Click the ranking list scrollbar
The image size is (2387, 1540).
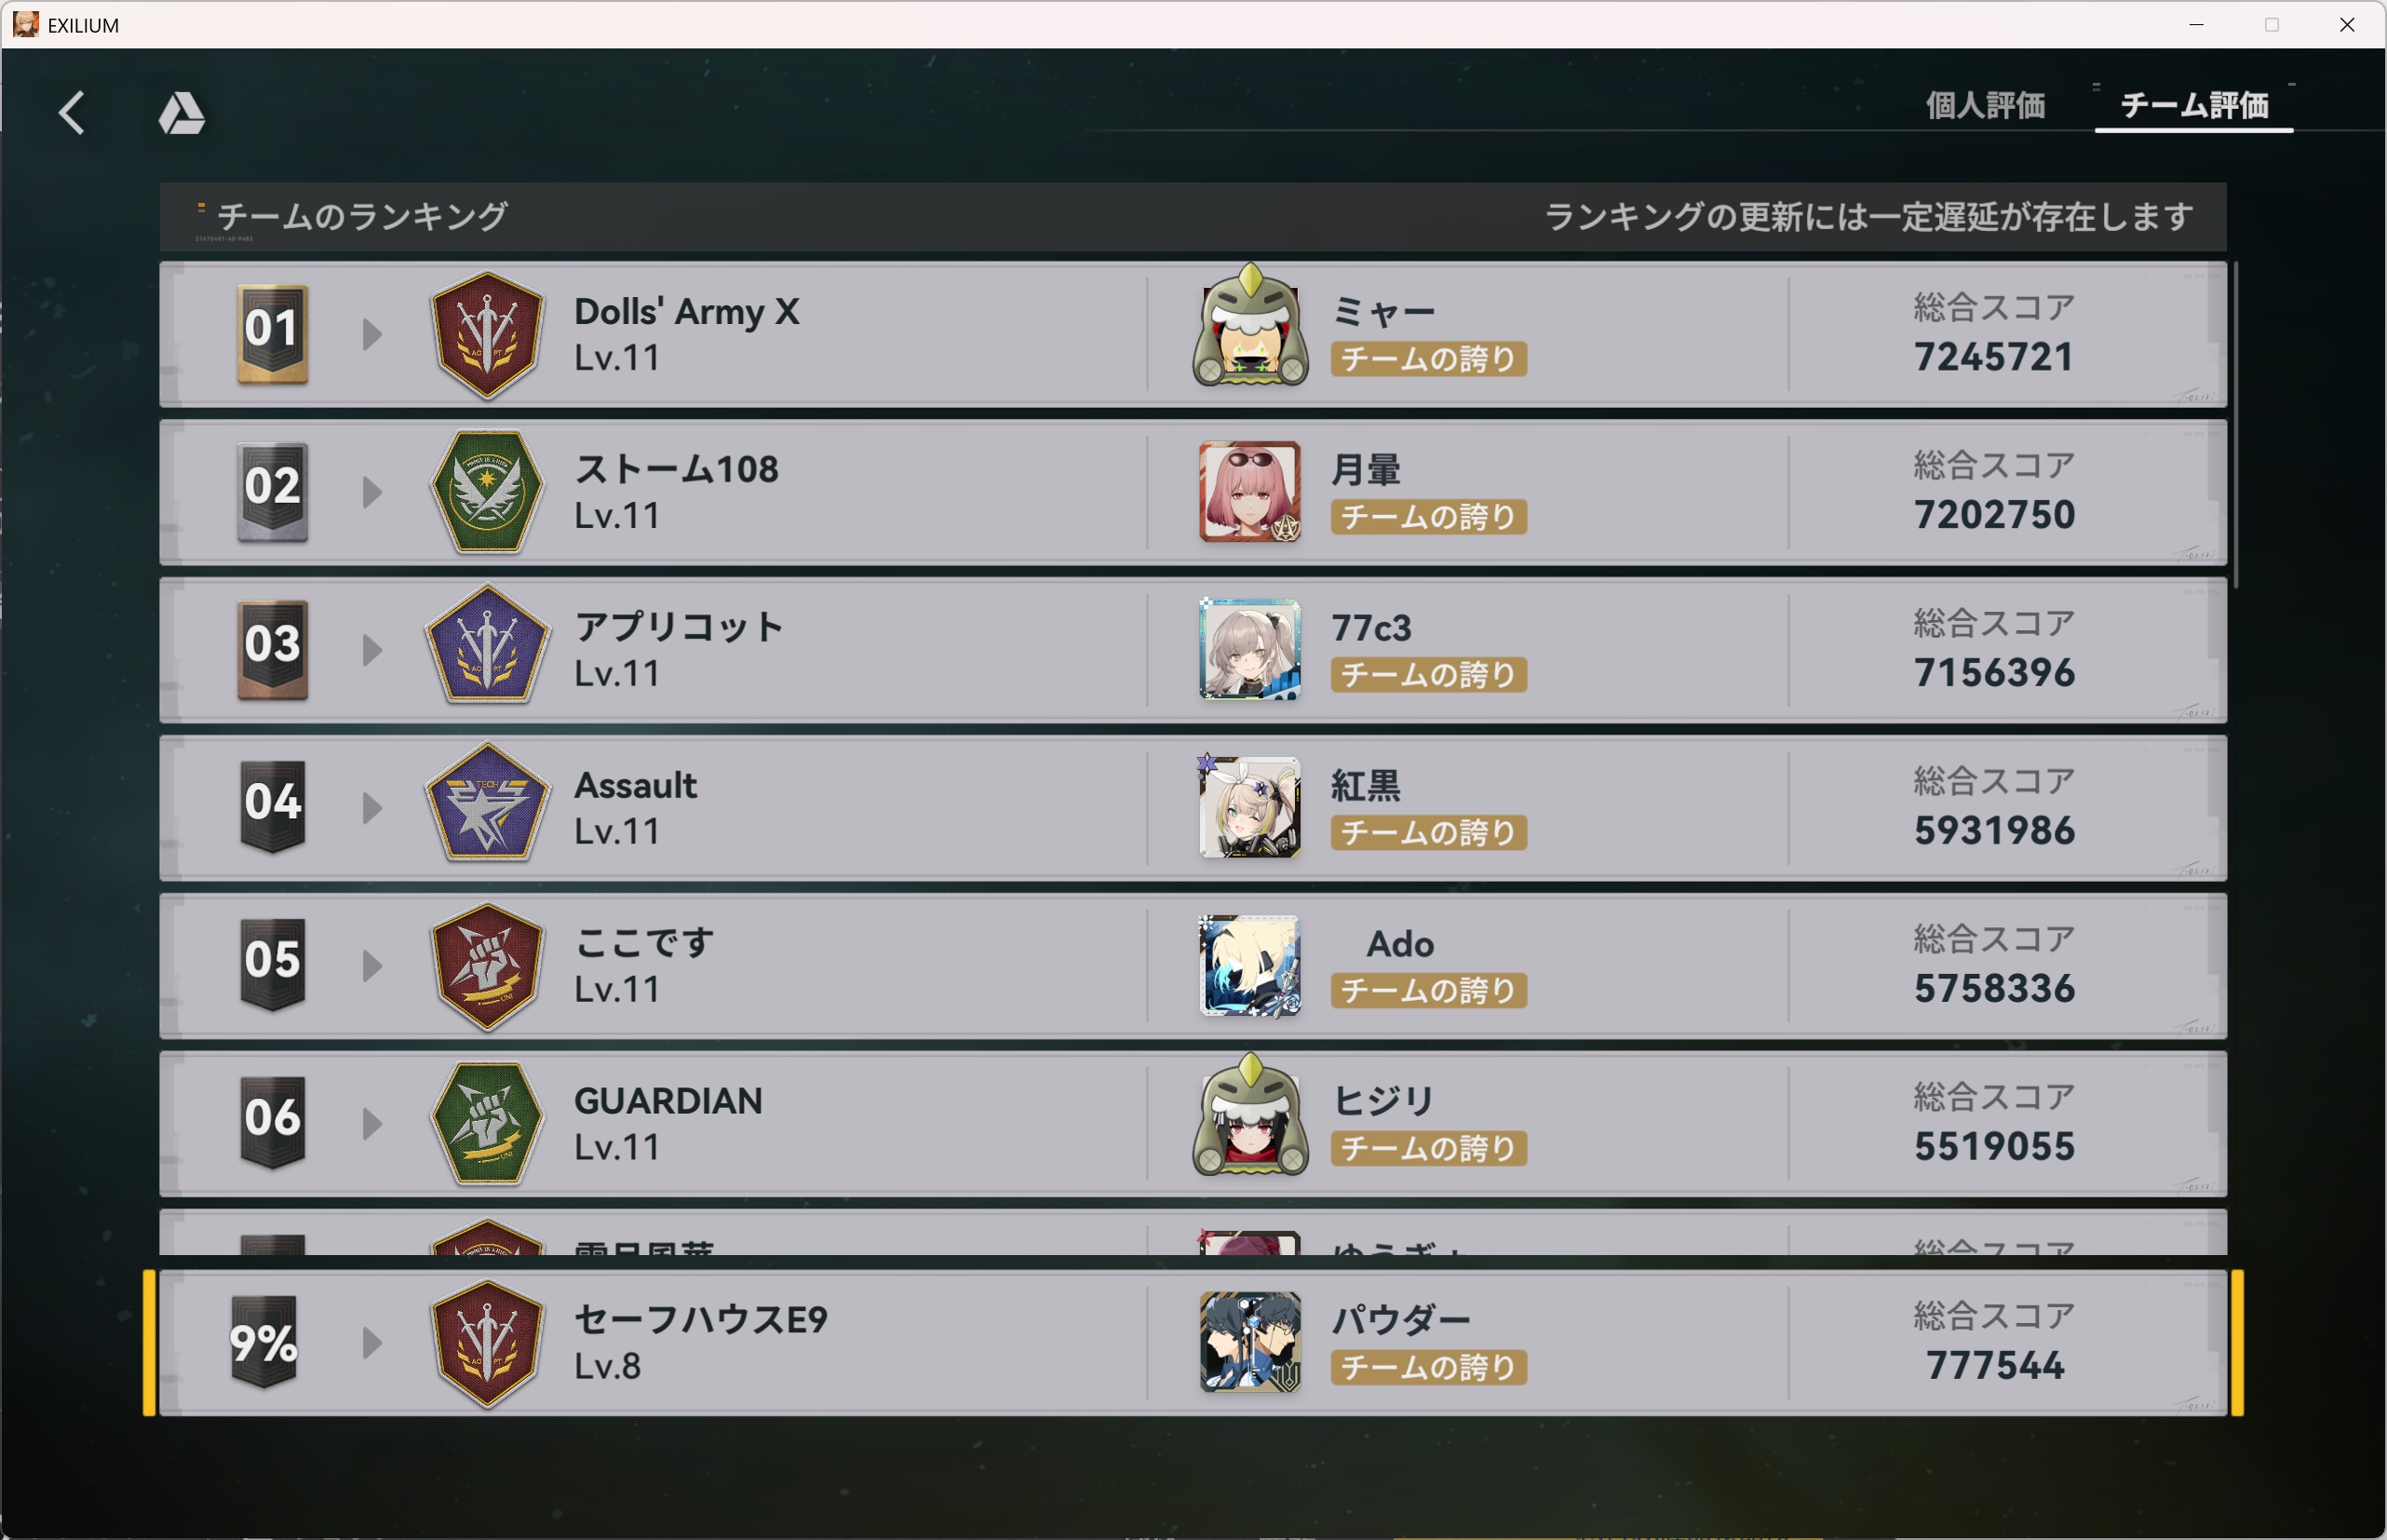[2236, 426]
